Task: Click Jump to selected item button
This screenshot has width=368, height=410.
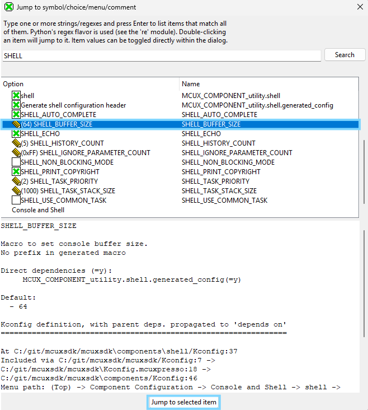Action: pyautogui.click(x=183, y=402)
